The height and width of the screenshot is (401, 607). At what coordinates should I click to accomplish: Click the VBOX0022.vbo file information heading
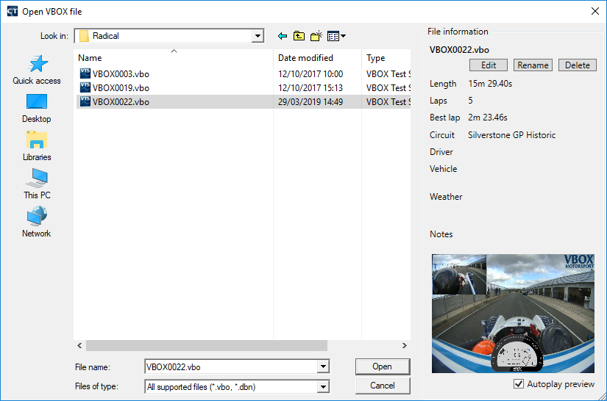[459, 50]
